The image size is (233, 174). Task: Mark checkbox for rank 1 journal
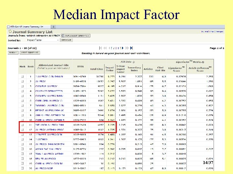(x=22, y=76)
